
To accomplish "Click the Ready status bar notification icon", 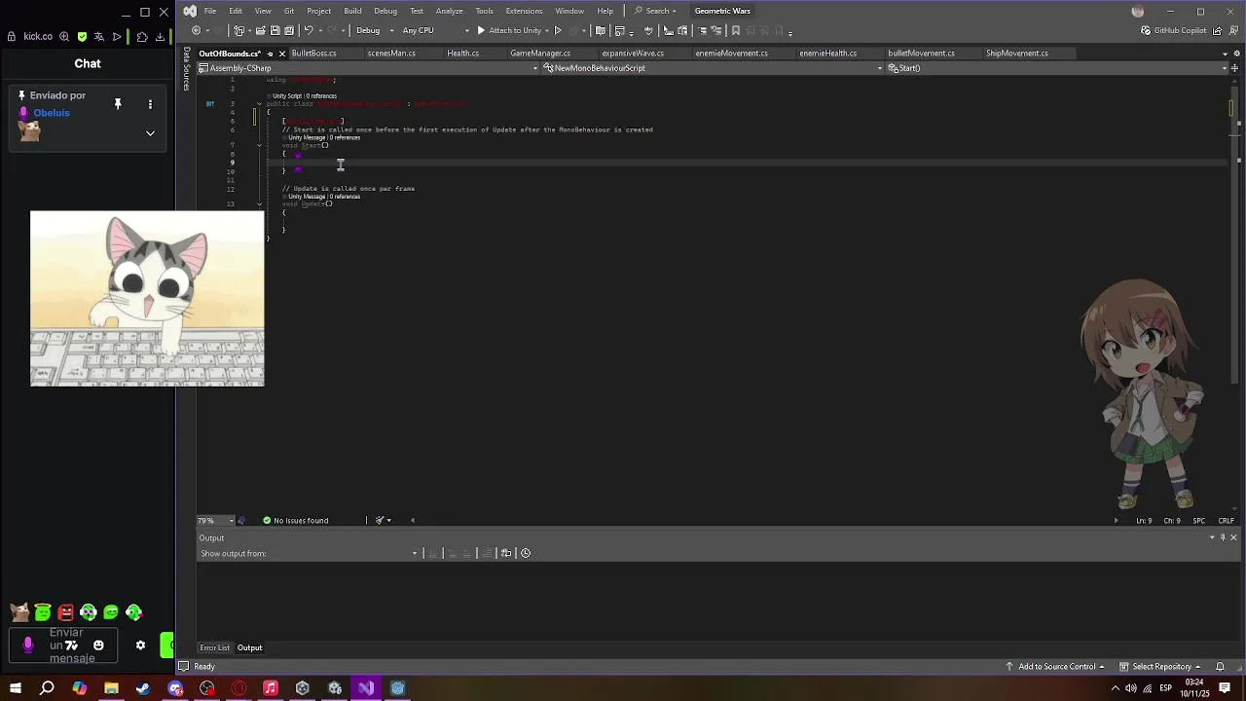I will [x=183, y=666].
